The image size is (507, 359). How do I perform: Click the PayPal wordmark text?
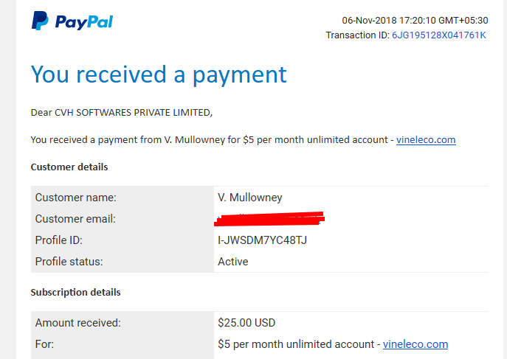point(83,22)
